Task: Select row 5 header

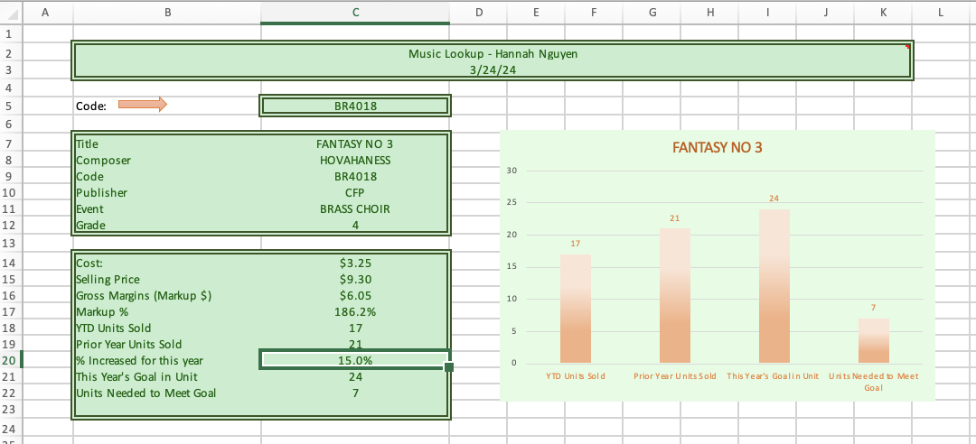Action: coord(10,106)
